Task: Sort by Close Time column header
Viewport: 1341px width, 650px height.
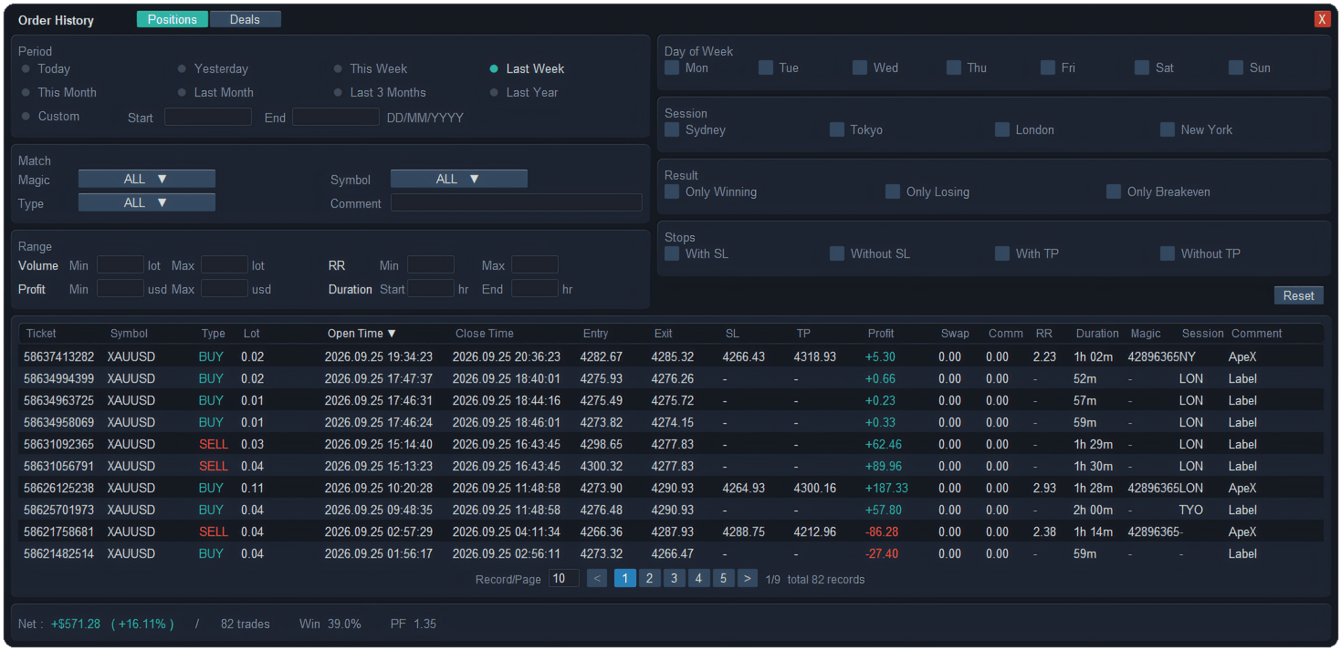Action: [x=485, y=334]
